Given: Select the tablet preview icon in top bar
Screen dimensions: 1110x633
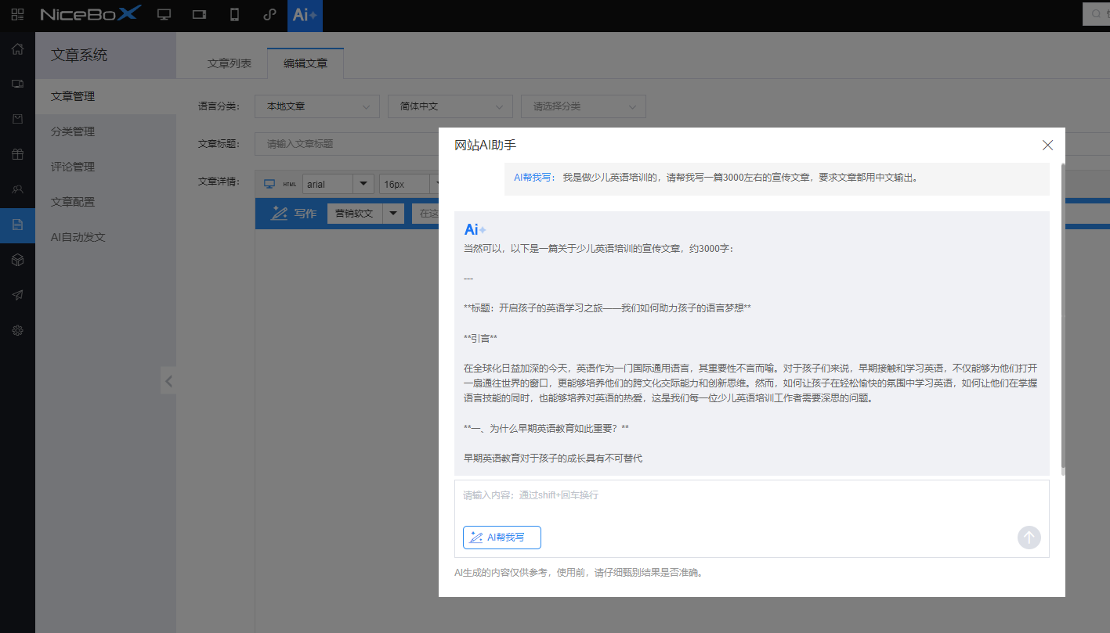Looking at the screenshot, I should (x=198, y=14).
